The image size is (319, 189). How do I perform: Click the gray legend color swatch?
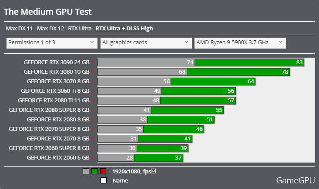tap(86, 171)
